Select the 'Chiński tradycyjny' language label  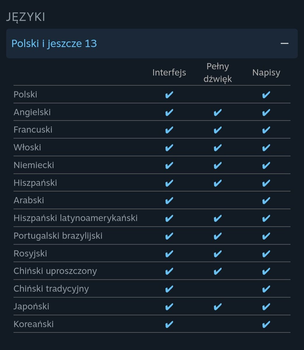(x=51, y=289)
